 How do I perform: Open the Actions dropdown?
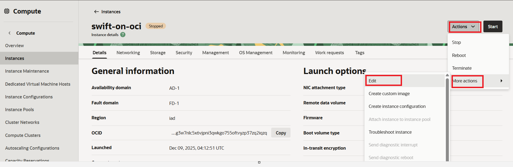pos(463,27)
